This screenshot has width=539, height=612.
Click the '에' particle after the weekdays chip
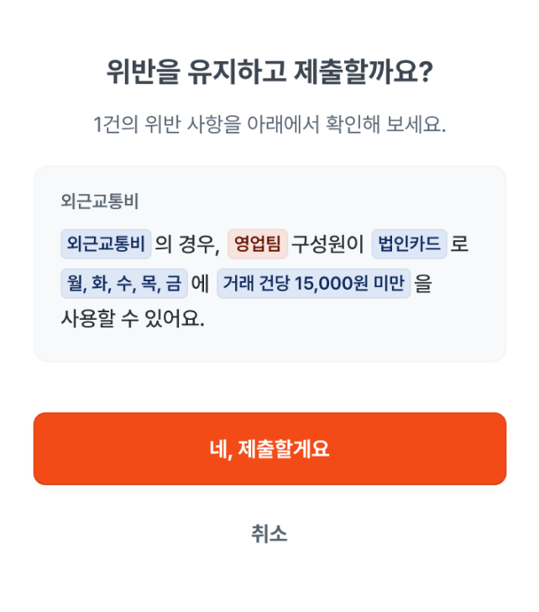(200, 283)
